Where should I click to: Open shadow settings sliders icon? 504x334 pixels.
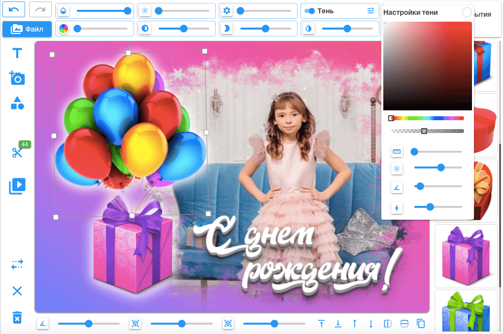coord(370,11)
